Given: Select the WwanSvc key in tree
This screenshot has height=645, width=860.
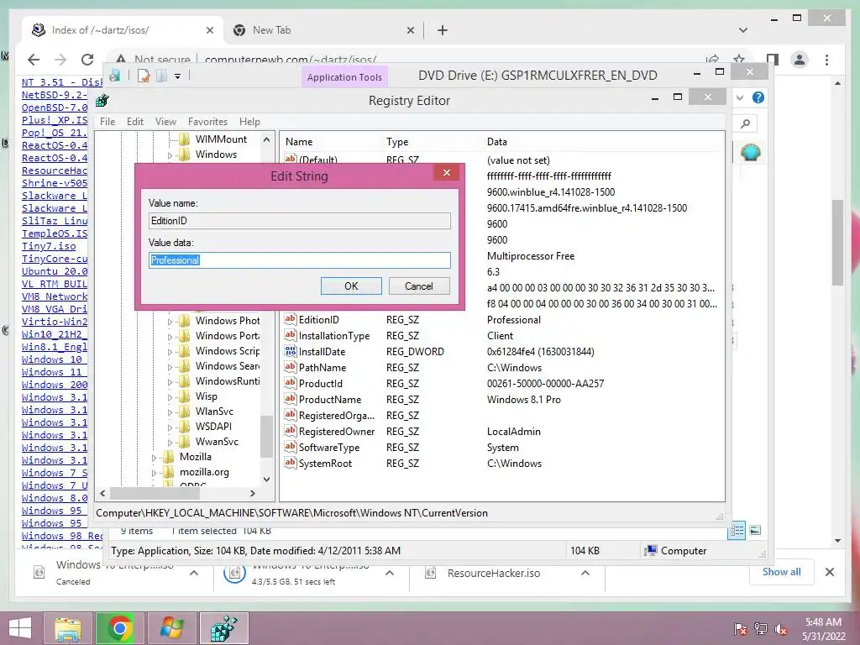Looking at the screenshot, I should point(217,442).
